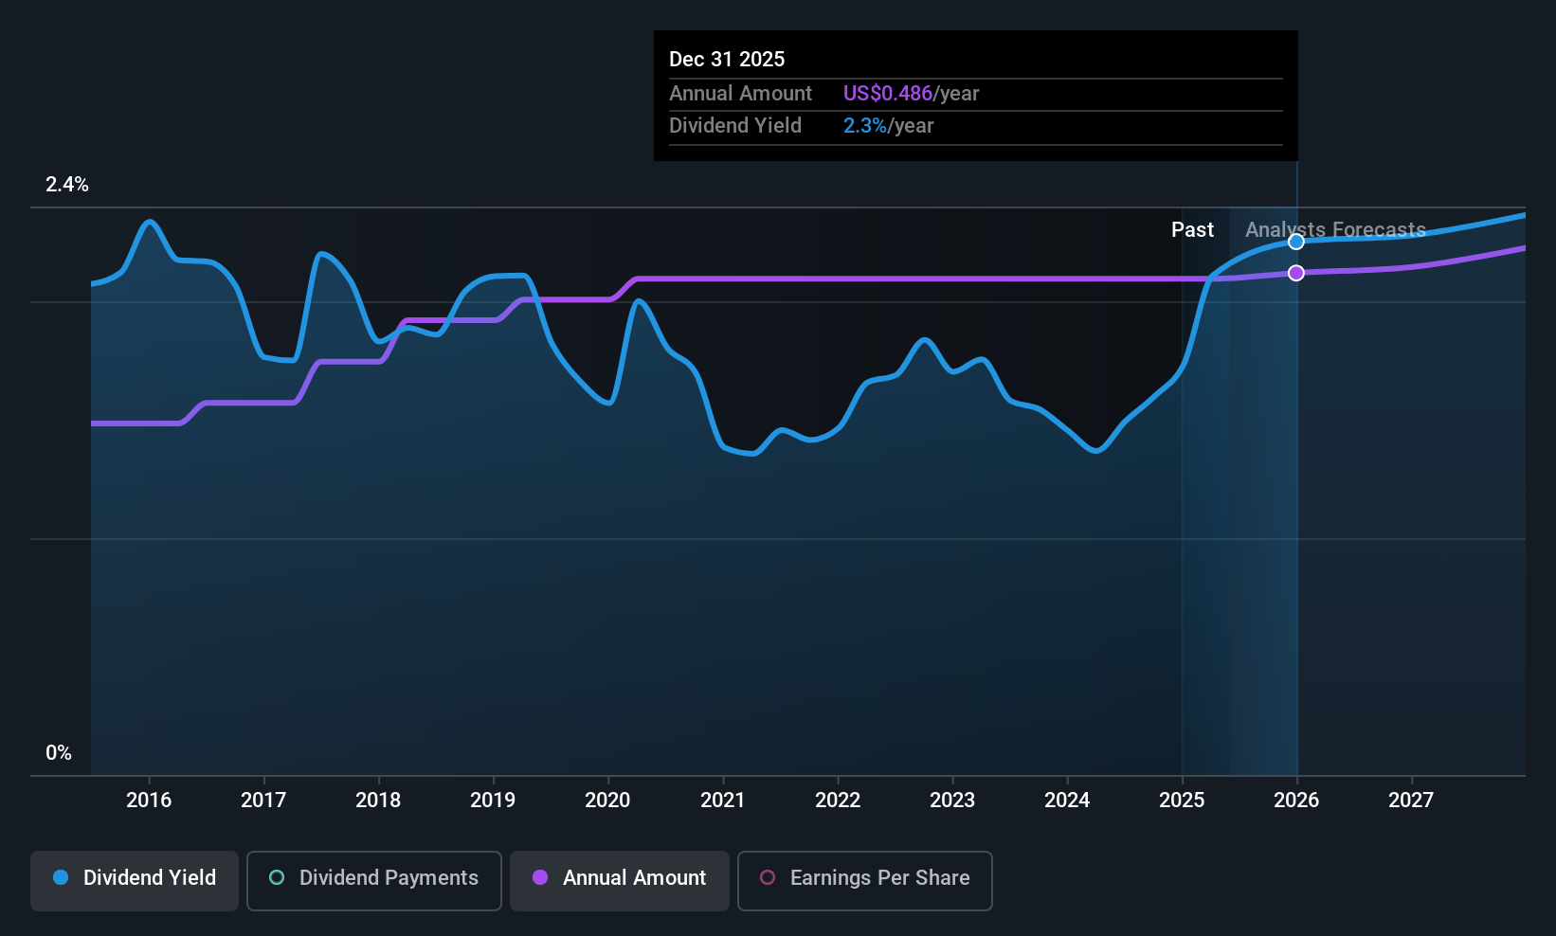The width and height of the screenshot is (1556, 936).
Task: Click the 2025 x-axis year label
Action: coord(1182,800)
